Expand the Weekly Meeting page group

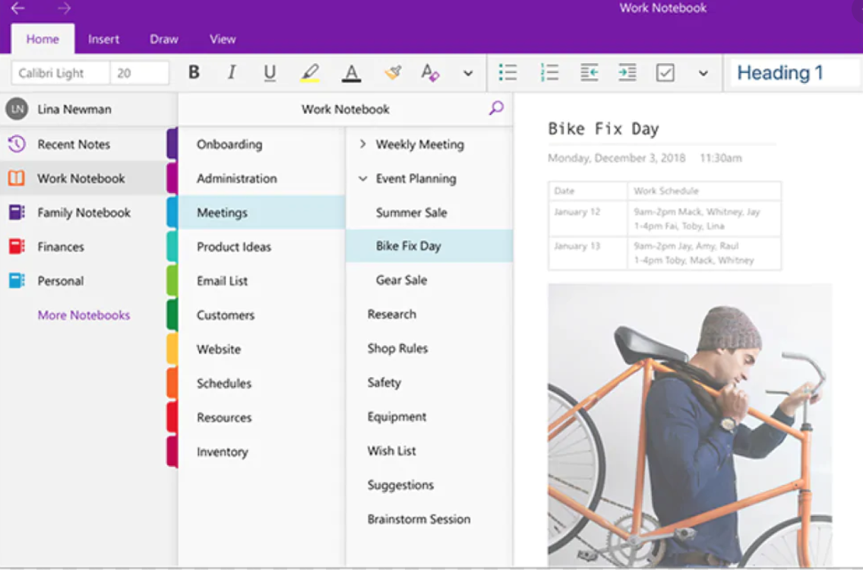pos(362,144)
